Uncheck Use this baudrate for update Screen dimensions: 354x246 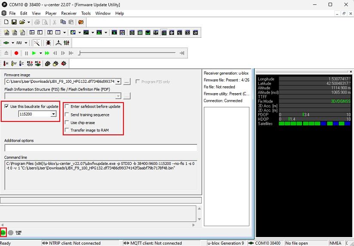click(6, 106)
